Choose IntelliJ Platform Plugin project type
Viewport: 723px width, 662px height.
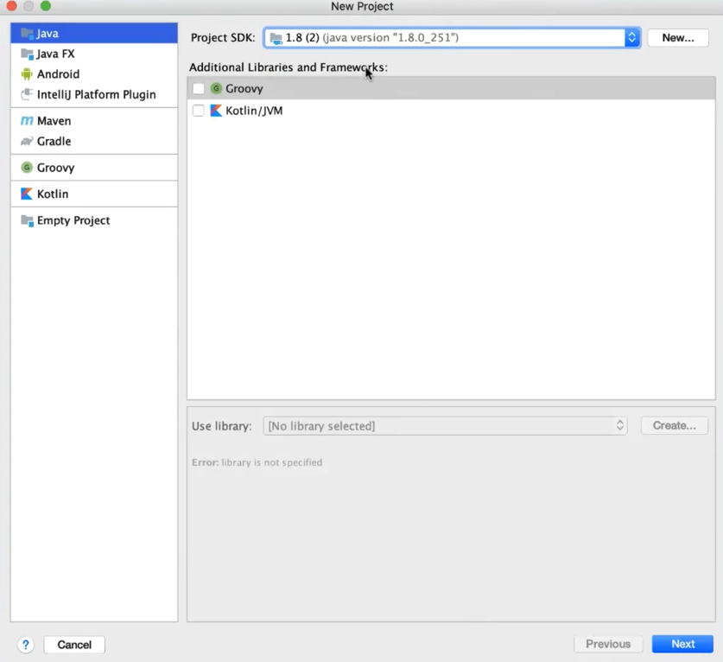[x=94, y=94]
